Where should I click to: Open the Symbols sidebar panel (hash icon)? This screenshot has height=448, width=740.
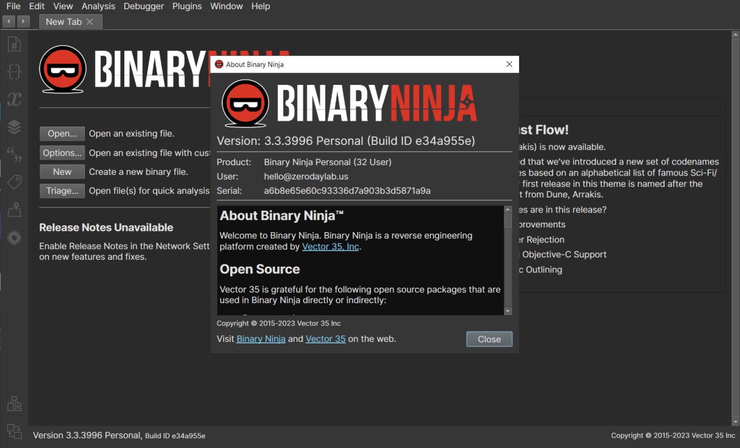click(14, 44)
